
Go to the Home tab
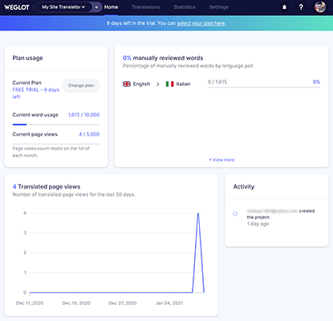(x=111, y=7)
